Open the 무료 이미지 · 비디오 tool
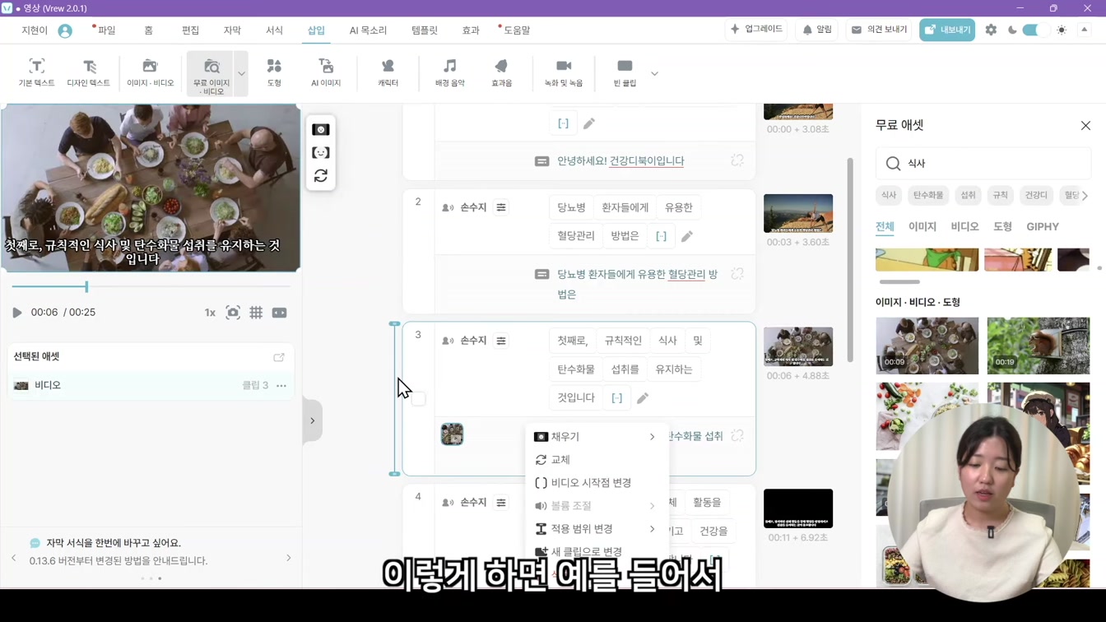 pyautogui.click(x=211, y=74)
